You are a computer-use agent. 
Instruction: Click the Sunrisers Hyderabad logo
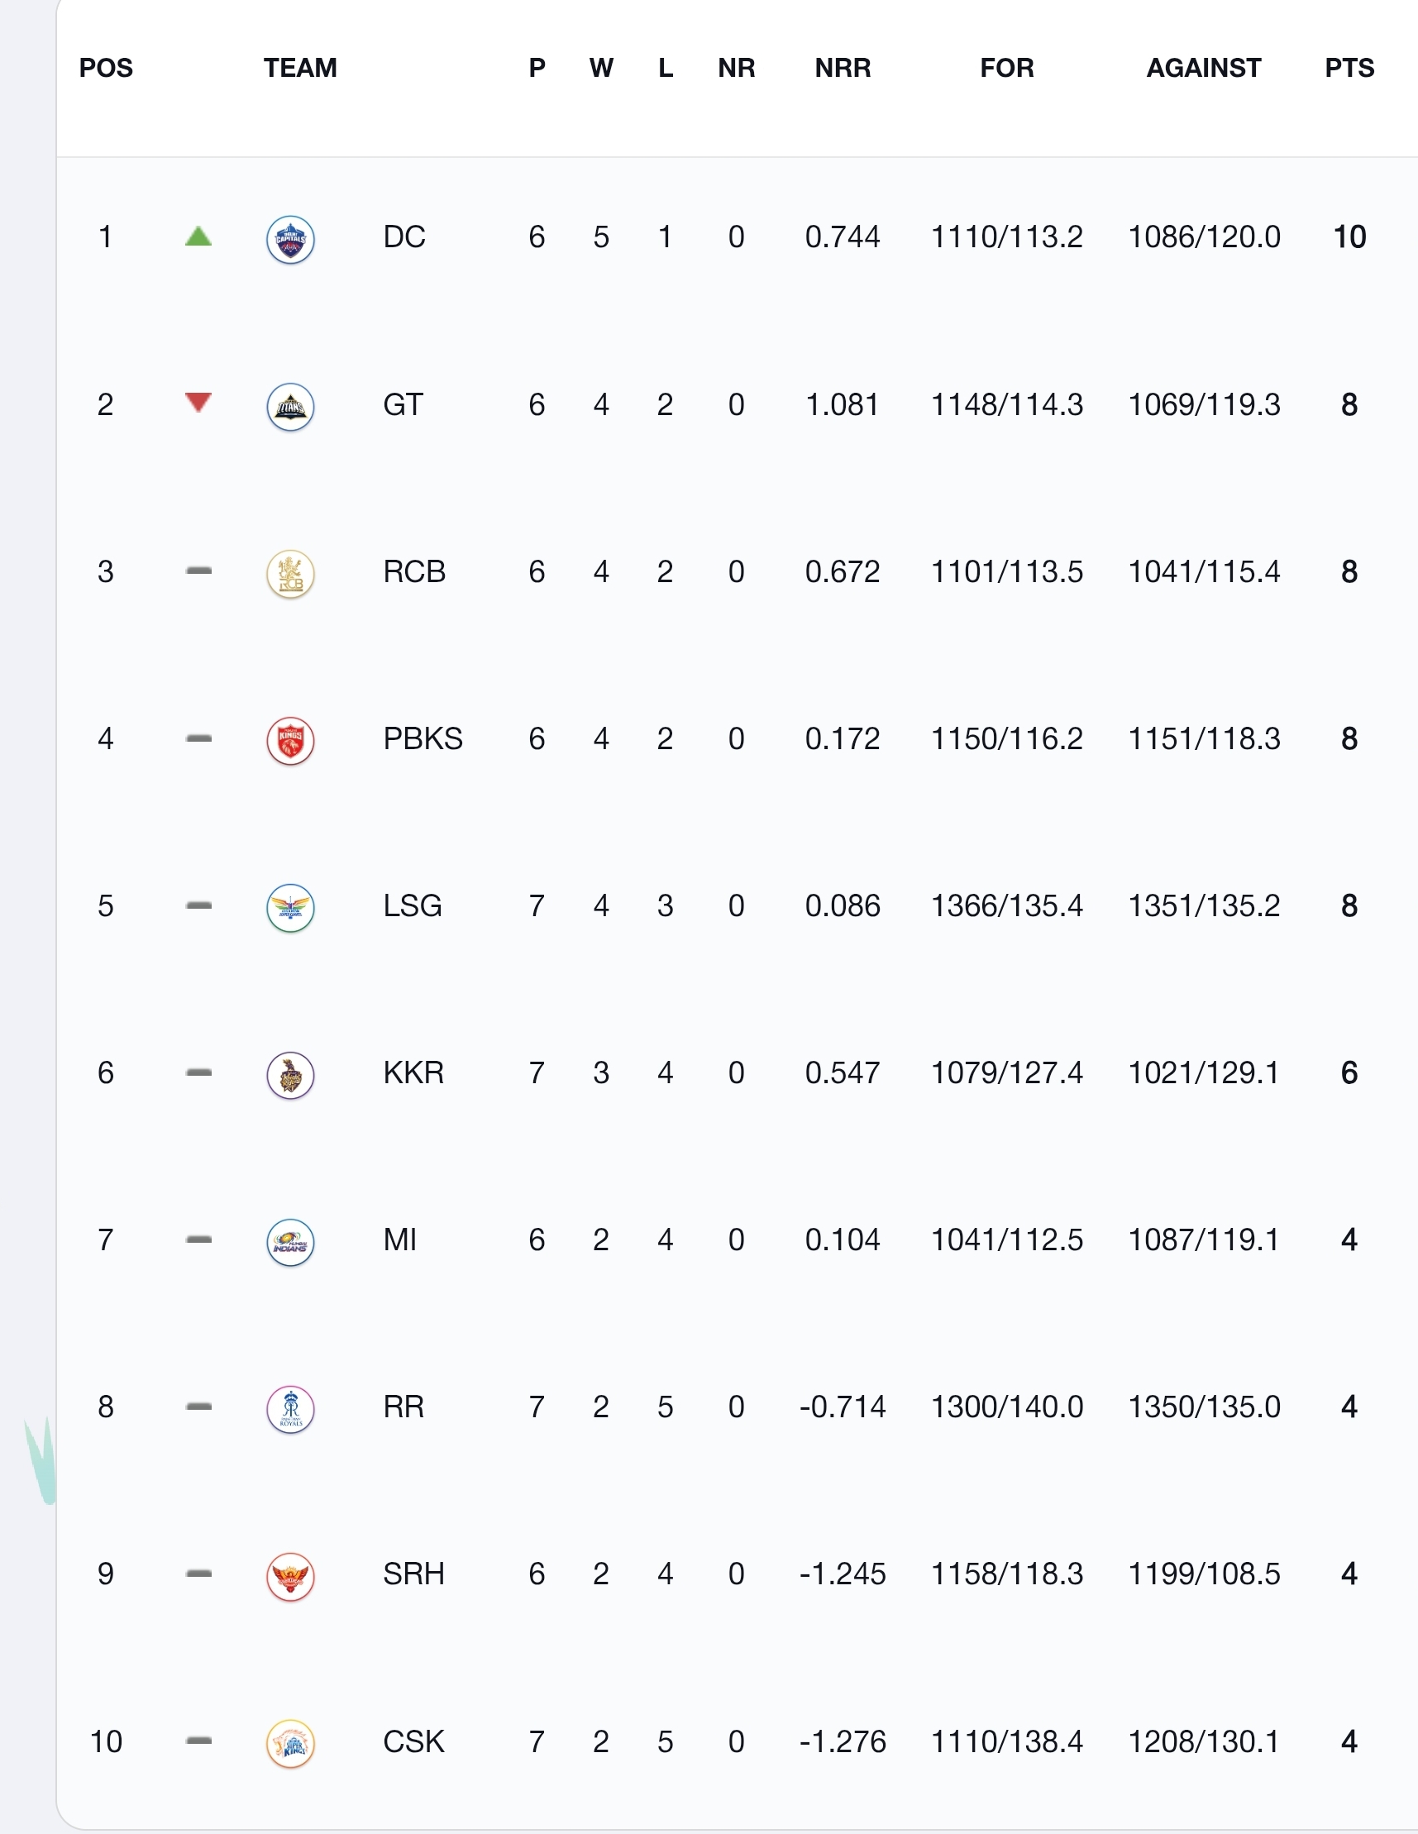[x=290, y=1576]
